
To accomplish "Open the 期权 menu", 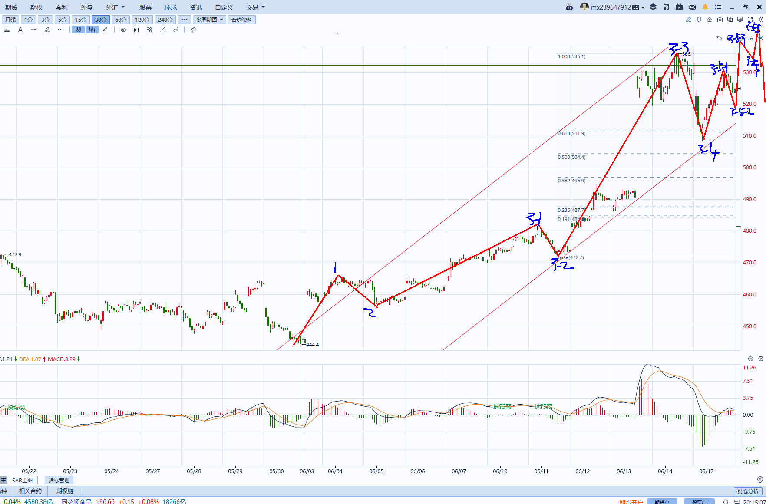I will coord(36,7).
